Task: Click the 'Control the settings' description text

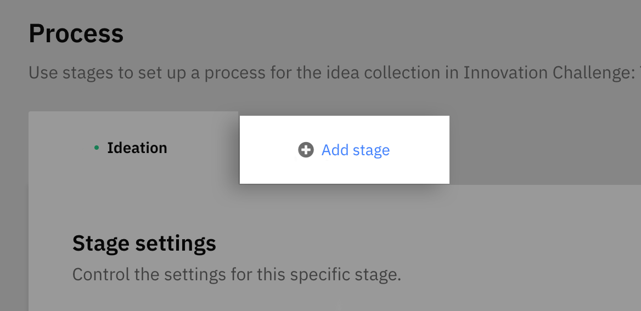Action: [237, 275]
